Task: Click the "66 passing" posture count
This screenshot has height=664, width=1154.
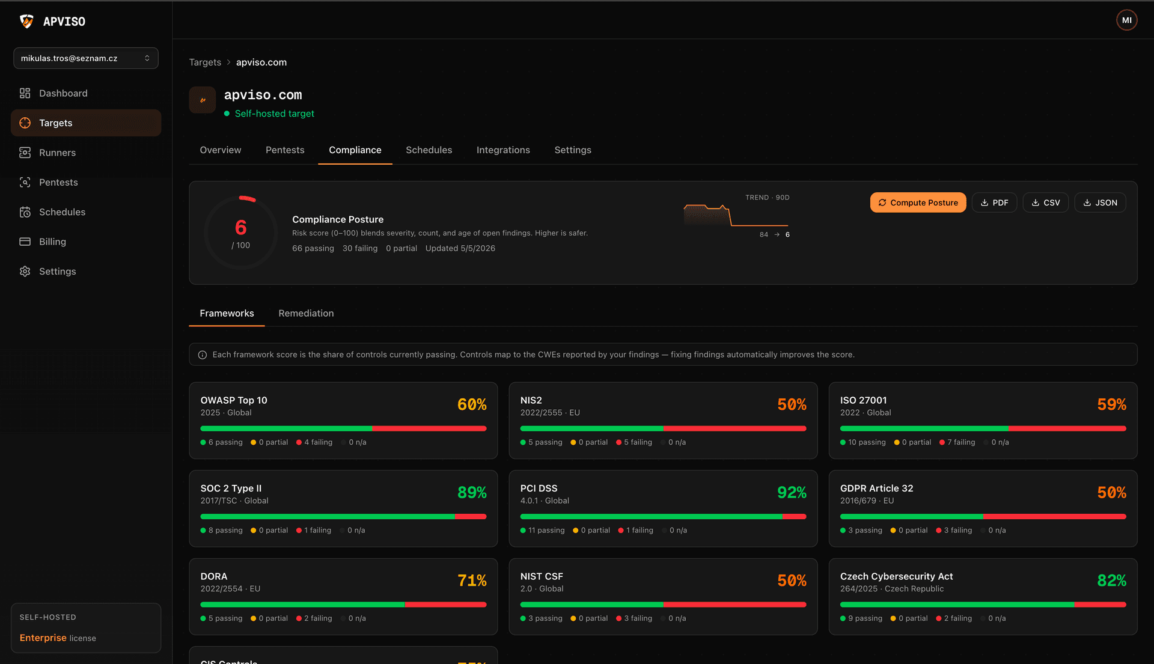Action: pos(313,249)
